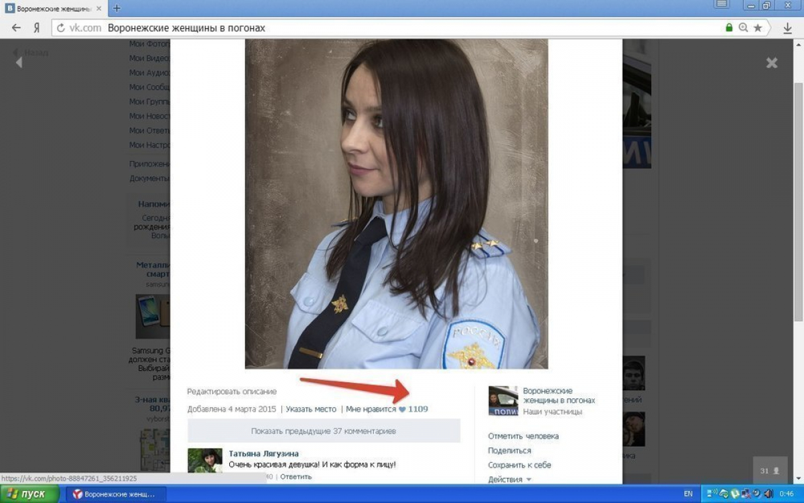
Task: Bookmark the page with the star icon
Action: pos(758,28)
